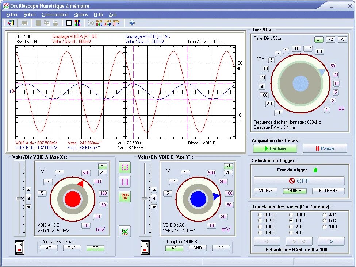Click the grayed open folder toolbar icon
The image size is (356, 267).
pos(55,23)
